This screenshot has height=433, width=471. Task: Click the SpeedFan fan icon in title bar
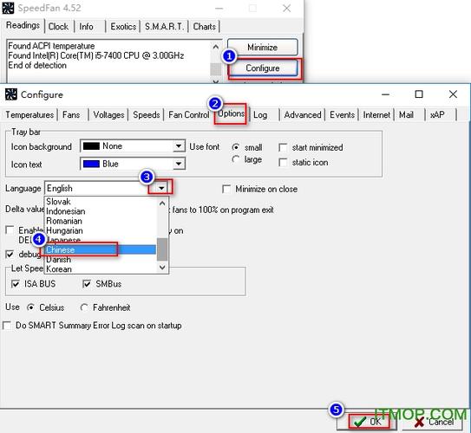tap(8, 8)
